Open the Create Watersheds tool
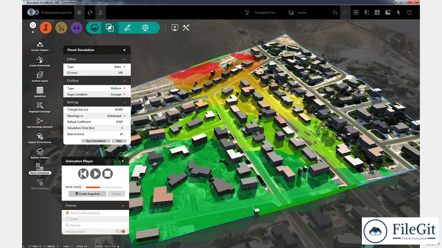This screenshot has width=442, height=248. click(x=40, y=62)
